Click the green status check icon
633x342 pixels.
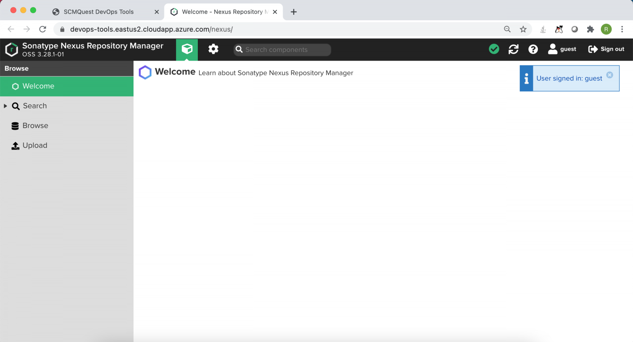pos(494,49)
